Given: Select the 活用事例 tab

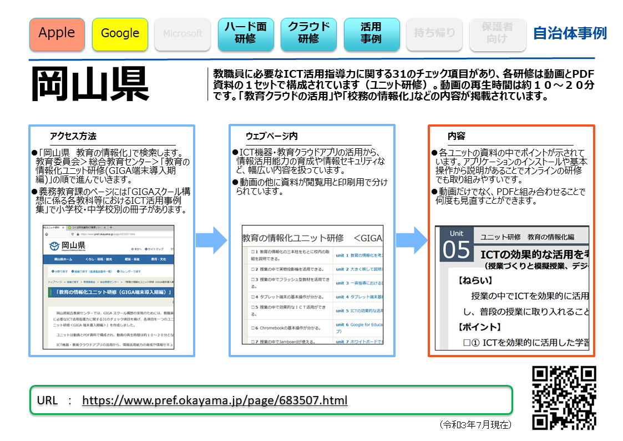Looking at the screenshot, I should click(x=372, y=34).
